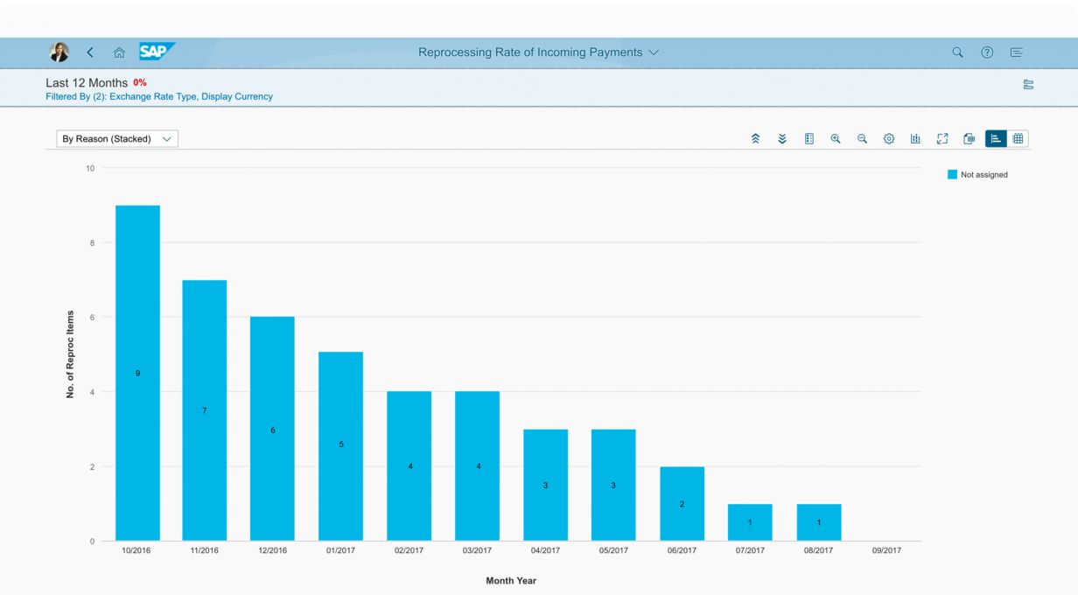Zoom out of the chart
This screenshot has height=595, width=1078.
(862, 139)
